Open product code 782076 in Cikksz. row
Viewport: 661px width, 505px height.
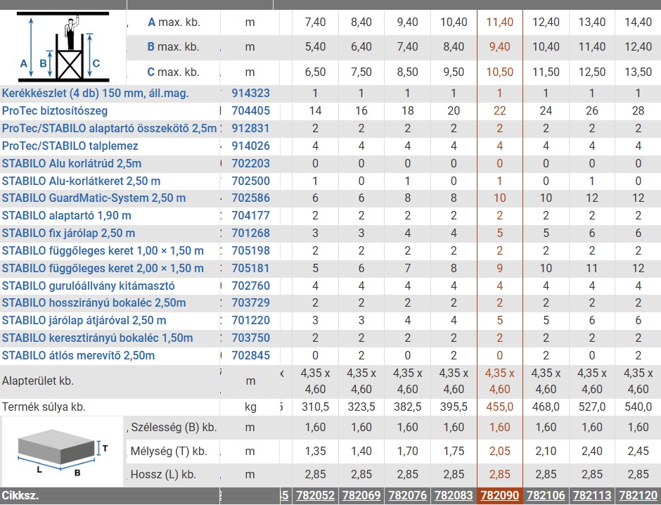pos(408,495)
